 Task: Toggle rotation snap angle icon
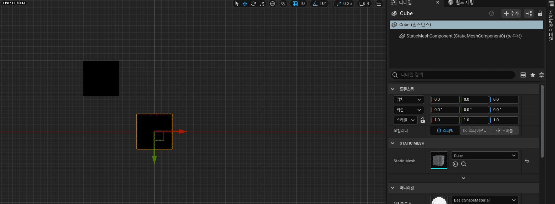pyautogui.click(x=315, y=4)
